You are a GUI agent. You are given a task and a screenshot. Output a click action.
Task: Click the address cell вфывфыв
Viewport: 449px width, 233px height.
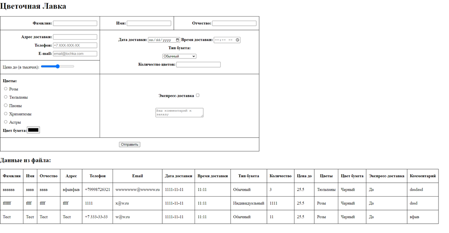point(71,190)
